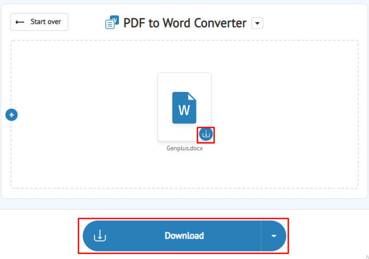Click the PDF to Word Converter heading
The height and width of the screenshot is (259, 369).
184,23
